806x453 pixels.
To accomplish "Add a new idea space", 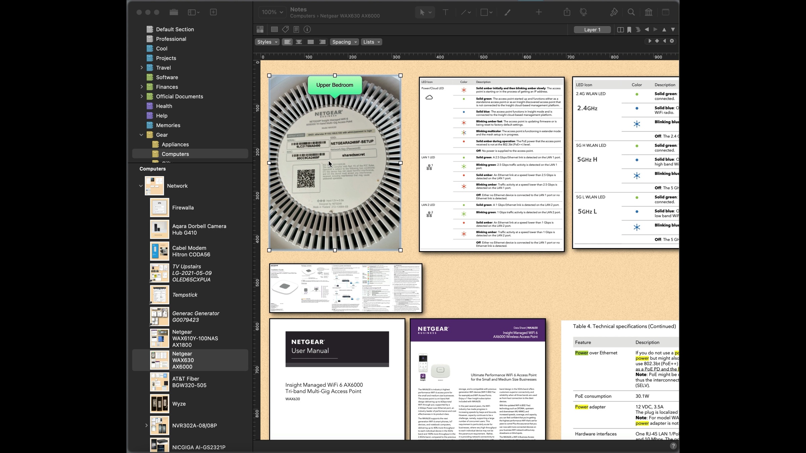I will pyautogui.click(x=213, y=12).
